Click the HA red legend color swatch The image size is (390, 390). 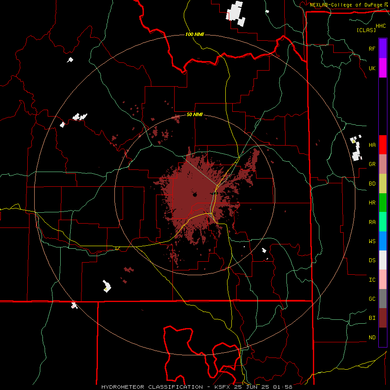click(x=383, y=145)
